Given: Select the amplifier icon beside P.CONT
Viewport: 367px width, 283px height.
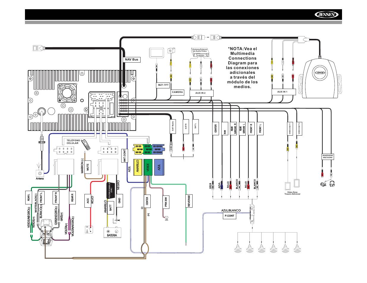Looking at the screenshot, I should [x=252, y=214].
